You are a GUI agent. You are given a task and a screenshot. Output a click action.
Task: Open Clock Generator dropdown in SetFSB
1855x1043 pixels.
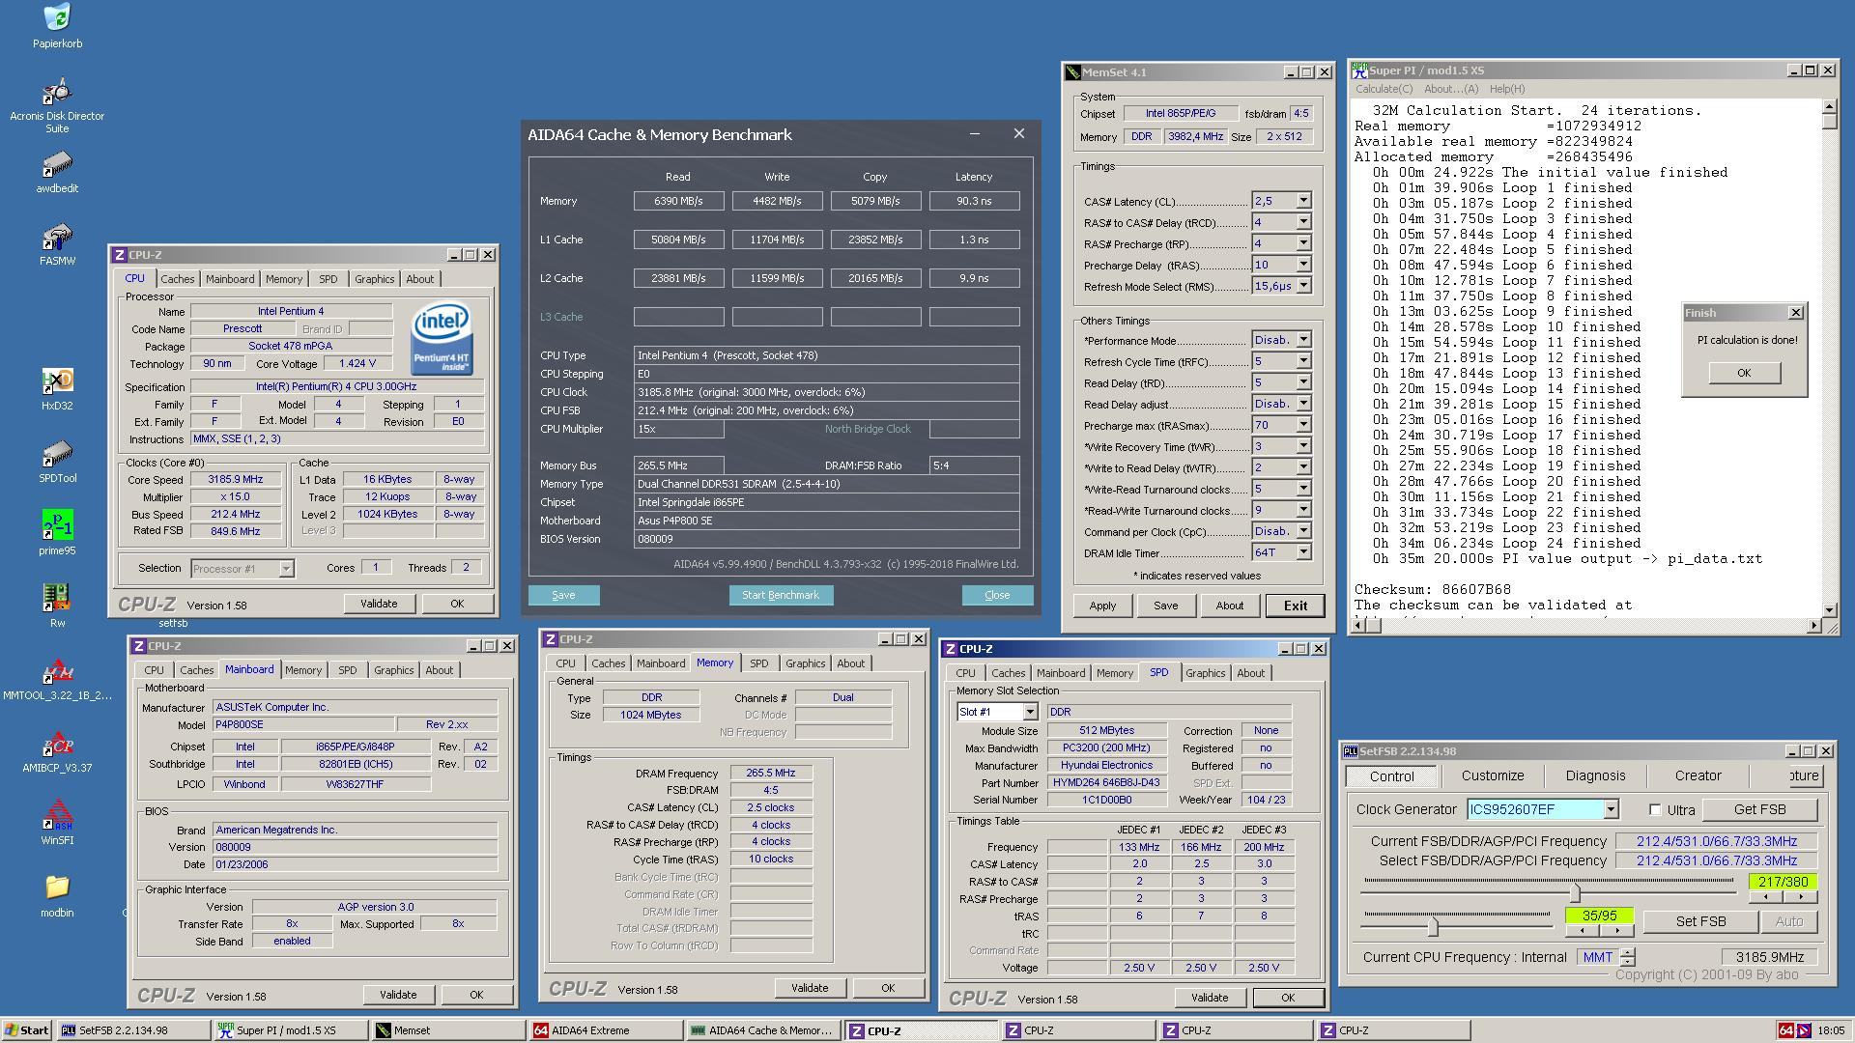1611,810
